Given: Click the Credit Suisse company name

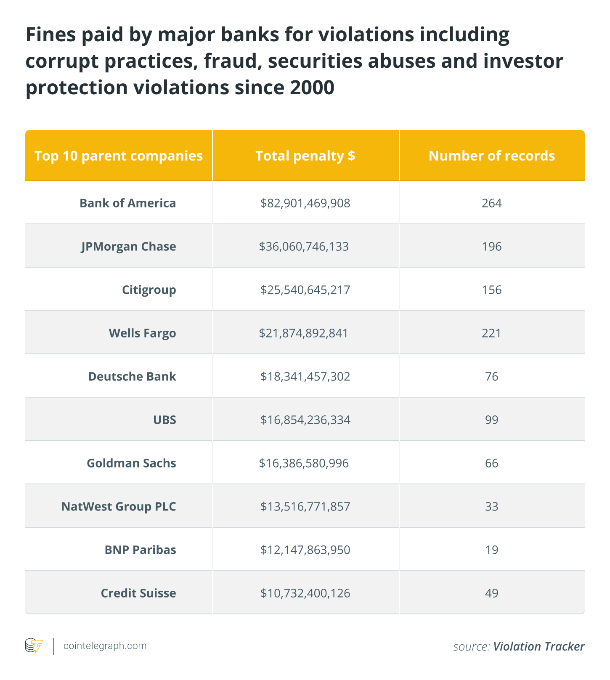Looking at the screenshot, I should tap(138, 593).
